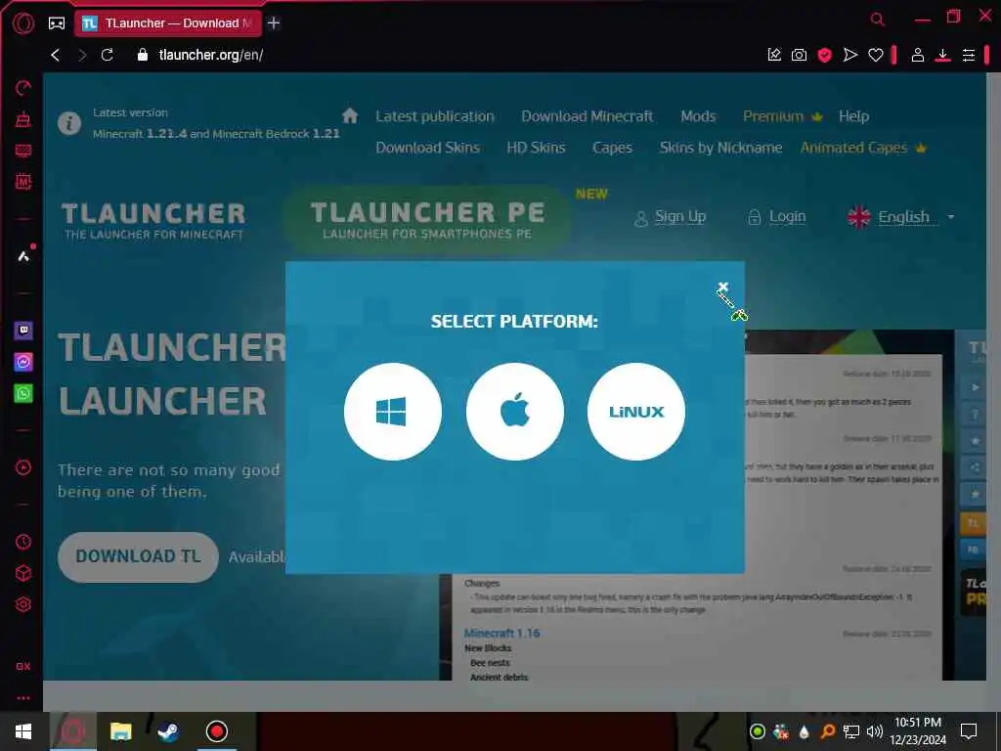The image size is (1001, 751).
Task: Open the Mods menu item
Action: 698,116
